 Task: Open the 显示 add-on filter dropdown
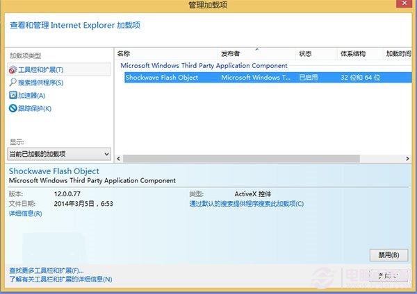point(59,153)
